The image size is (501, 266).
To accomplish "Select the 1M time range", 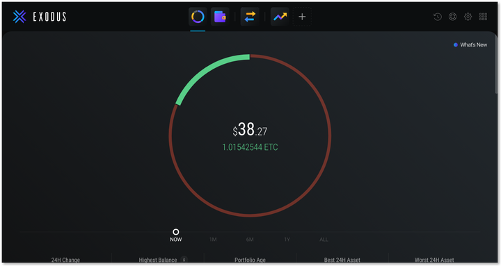I will tap(213, 240).
